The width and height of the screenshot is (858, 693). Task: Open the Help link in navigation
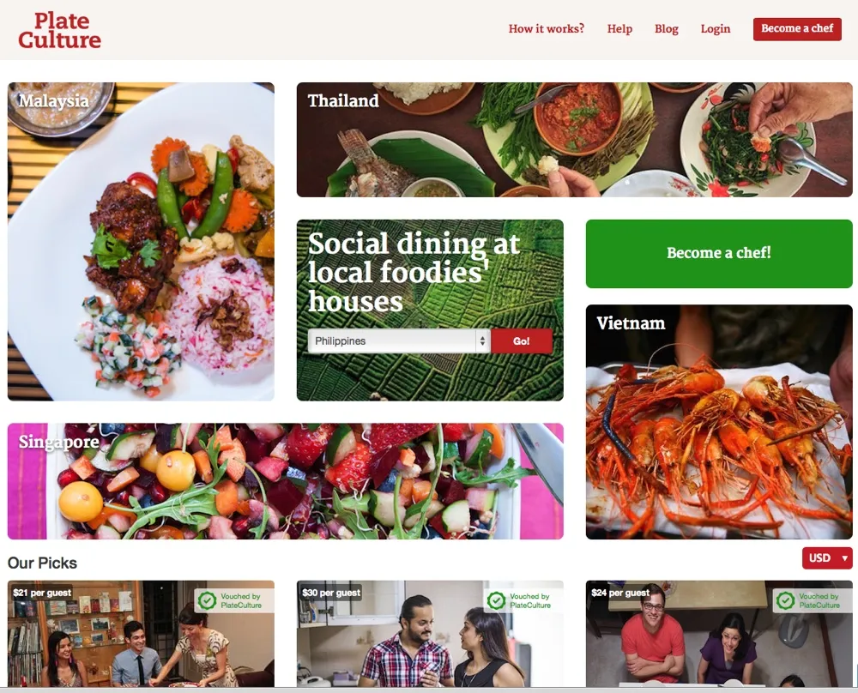[x=619, y=28]
